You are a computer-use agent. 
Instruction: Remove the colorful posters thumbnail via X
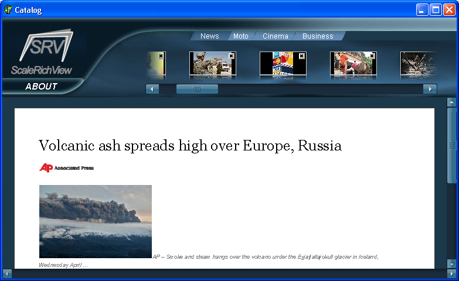pyautogui.click(x=302, y=56)
